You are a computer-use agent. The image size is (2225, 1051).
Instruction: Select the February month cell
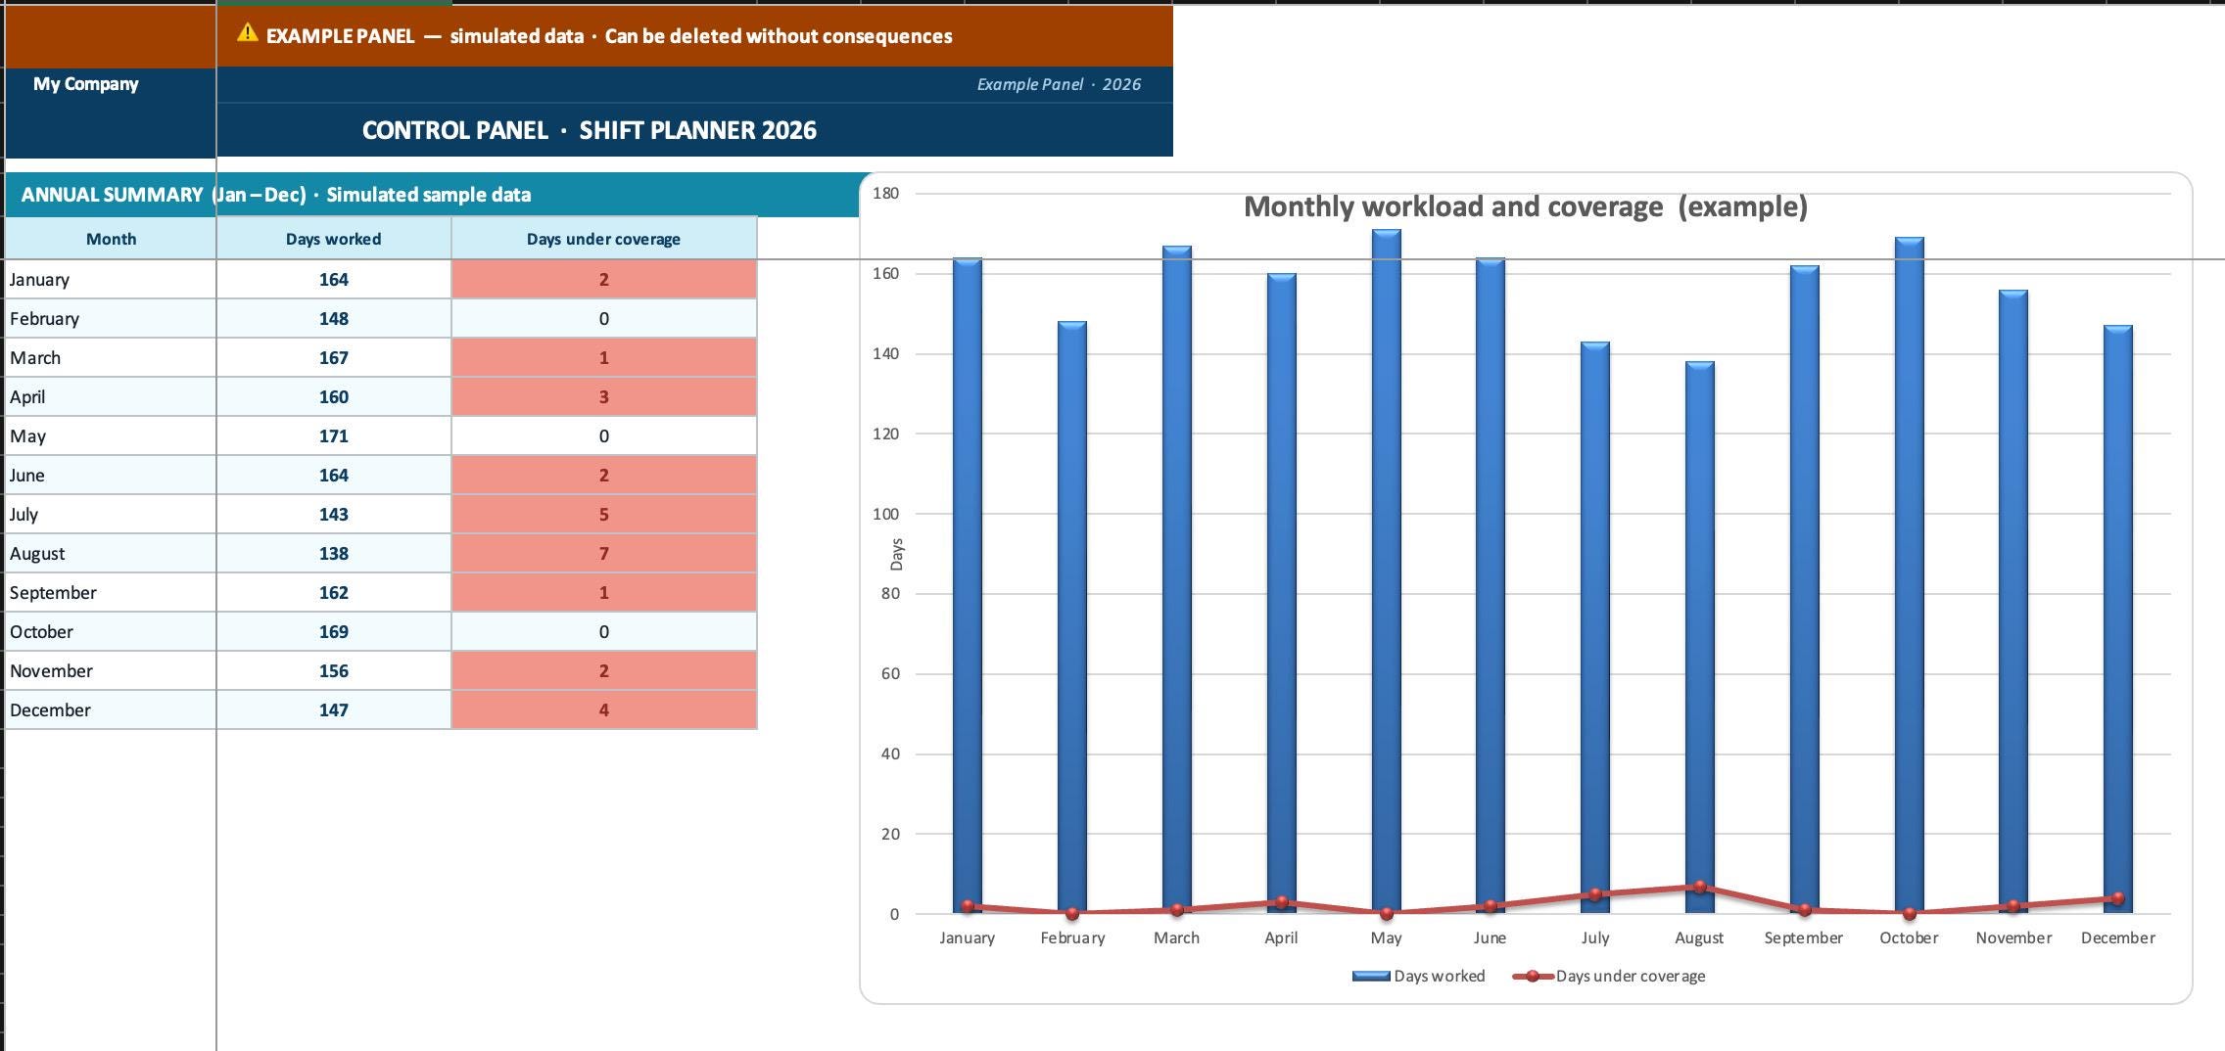pyautogui.click(x=111, y=319)
